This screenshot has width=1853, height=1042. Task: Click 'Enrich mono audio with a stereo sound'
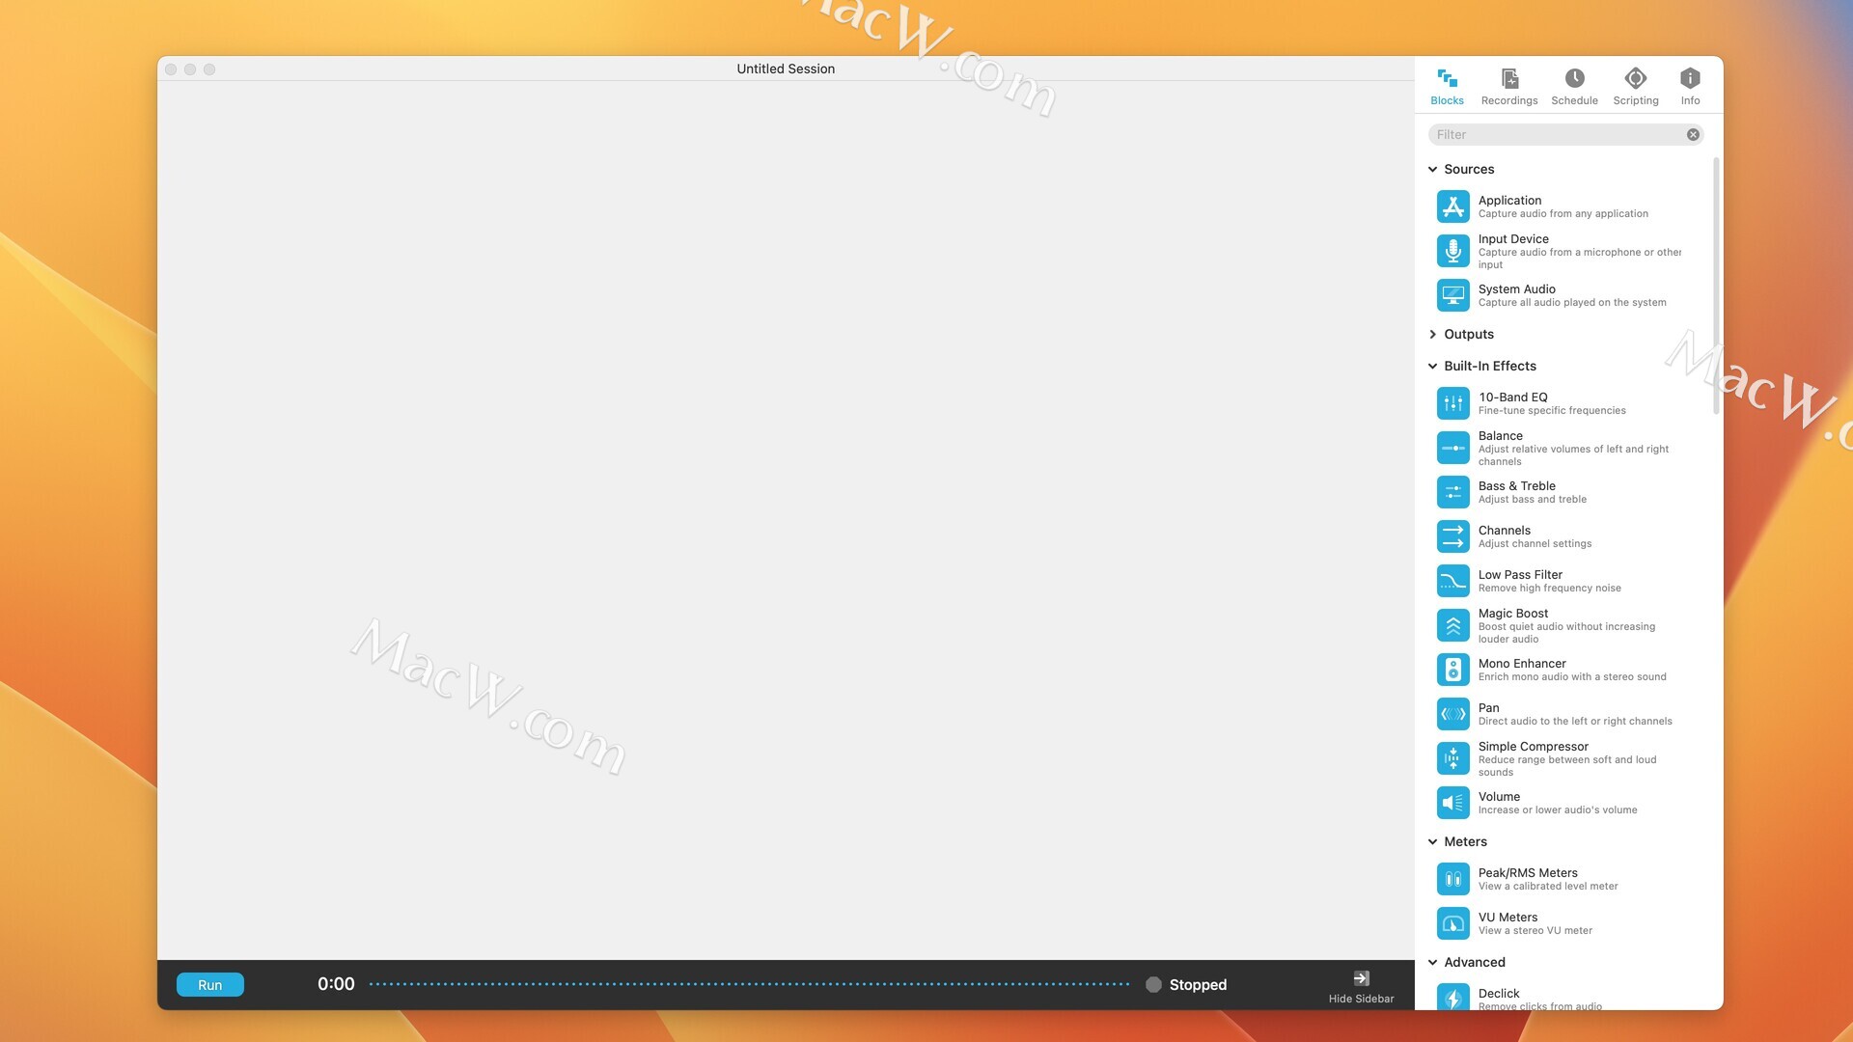[x=1572, y=677]
